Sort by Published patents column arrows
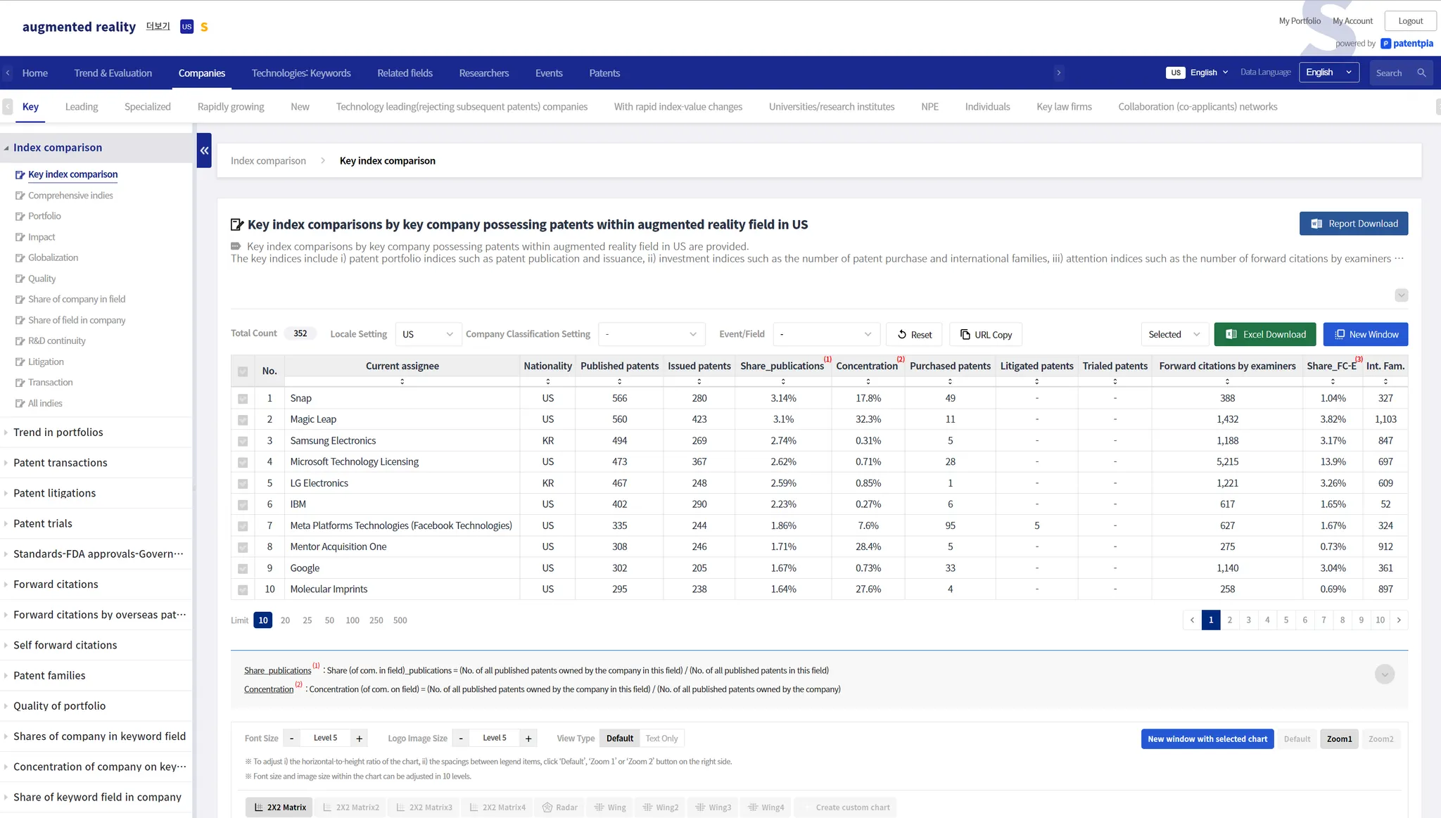This screenshot has width=1441, height=818. pyautogui.click(x=619, y=381)
